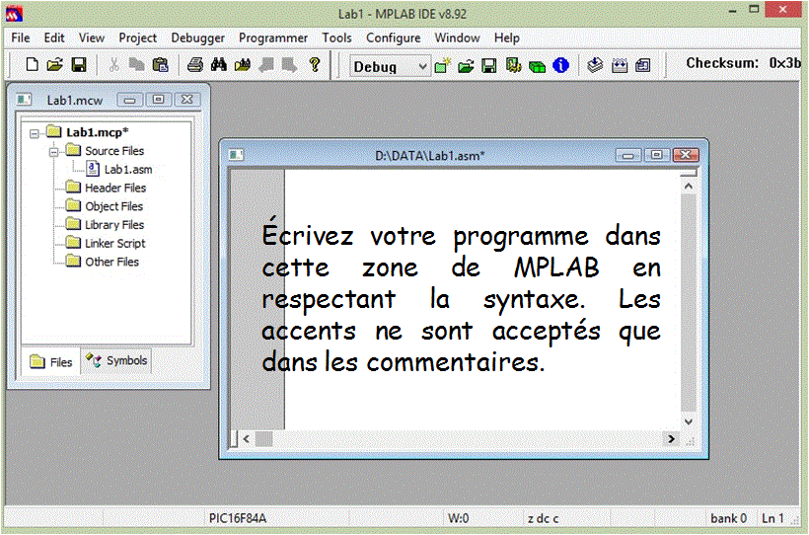Open project with green folder icon
This screenshot has height=535, width=809.
[x=466, y=65]
